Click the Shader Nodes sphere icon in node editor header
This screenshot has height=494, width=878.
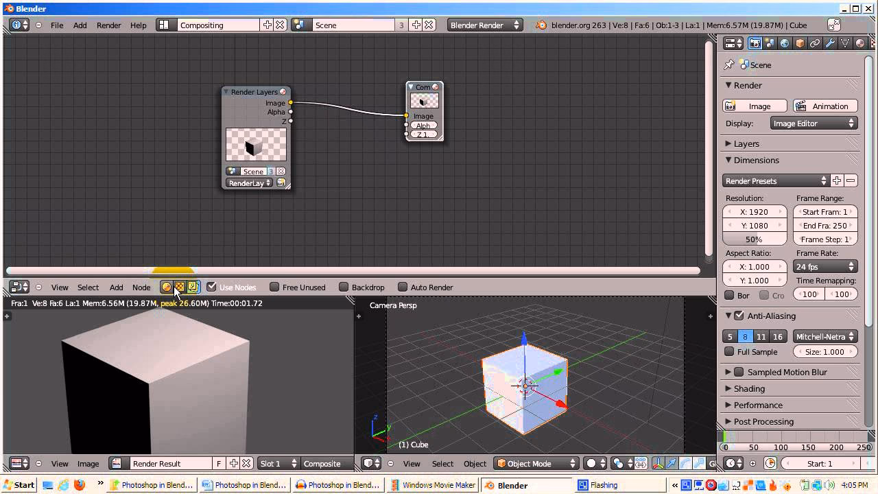tap(167, 287)
